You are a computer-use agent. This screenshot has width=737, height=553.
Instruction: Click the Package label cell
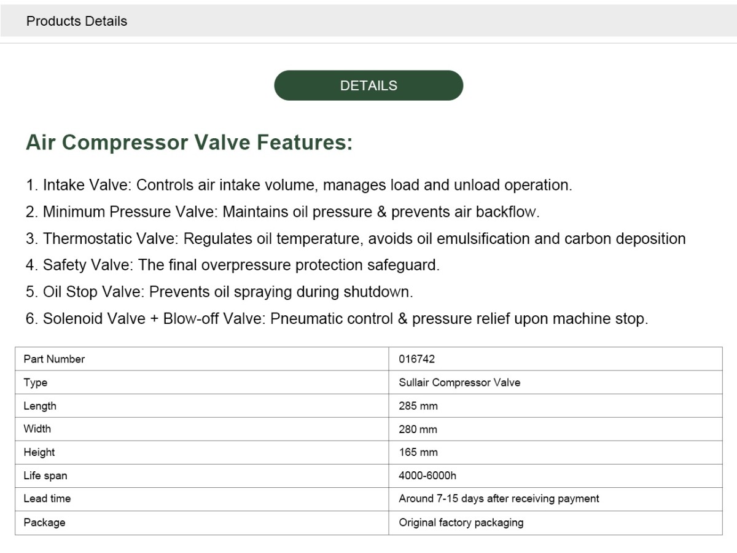(x=202, y=522)
